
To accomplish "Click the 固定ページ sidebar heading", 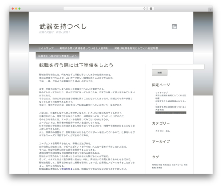I will pyautogui.click(x=161, y=85).
